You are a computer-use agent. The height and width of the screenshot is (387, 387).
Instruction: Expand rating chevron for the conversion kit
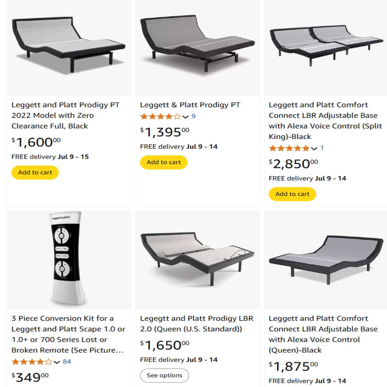57,362
